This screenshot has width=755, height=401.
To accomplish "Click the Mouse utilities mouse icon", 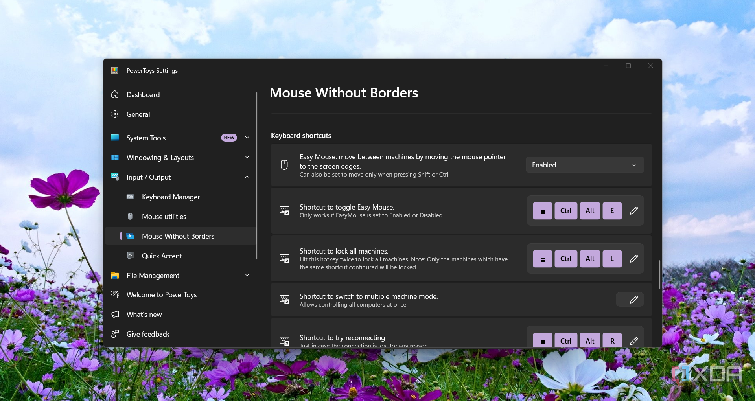I will tap(130, 216).
